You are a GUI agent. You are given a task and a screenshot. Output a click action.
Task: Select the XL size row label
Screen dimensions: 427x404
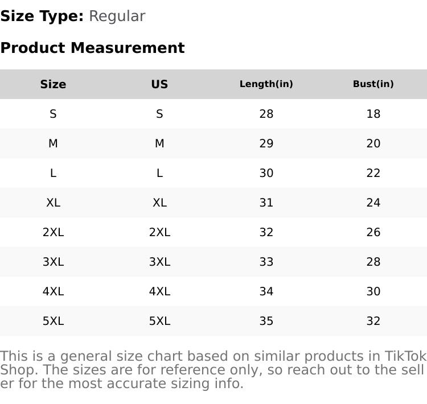pyautogui.click(x=53, y=203)
